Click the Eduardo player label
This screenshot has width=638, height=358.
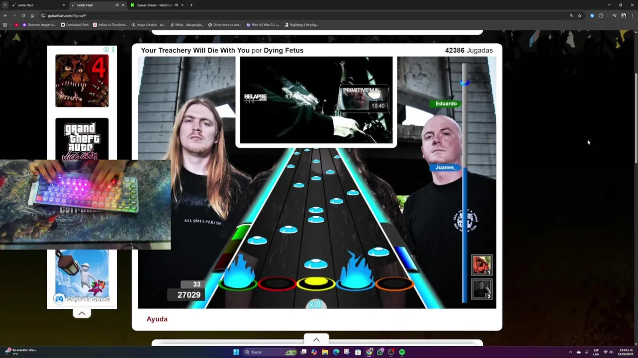coord(446,103)
